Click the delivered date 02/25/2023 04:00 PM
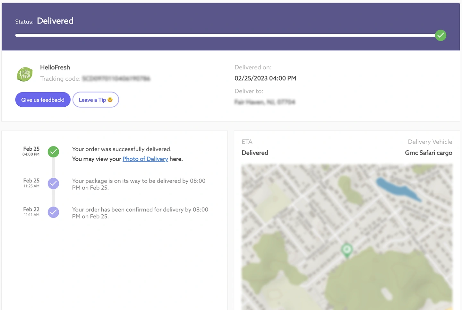The width and height of the screenshot is (462, 310). [265, 78]
